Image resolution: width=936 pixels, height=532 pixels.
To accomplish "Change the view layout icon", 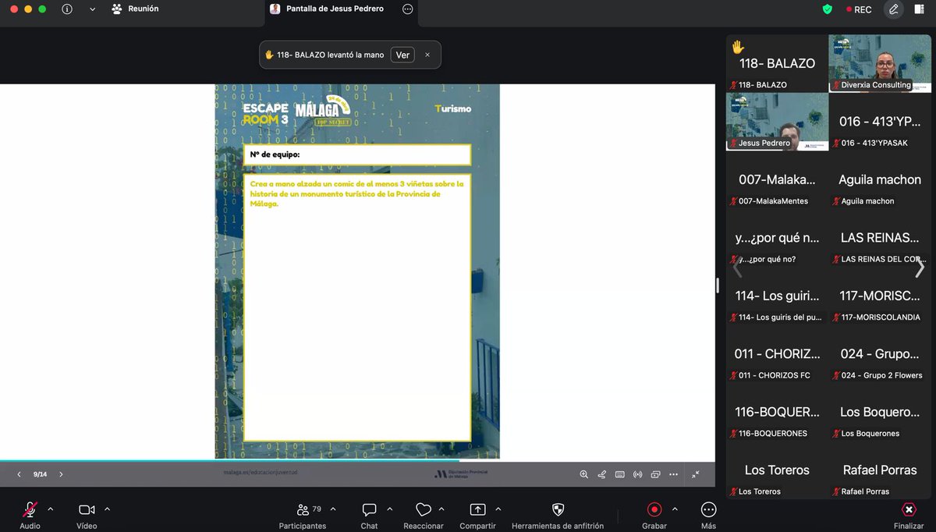I will click(920, 9).
